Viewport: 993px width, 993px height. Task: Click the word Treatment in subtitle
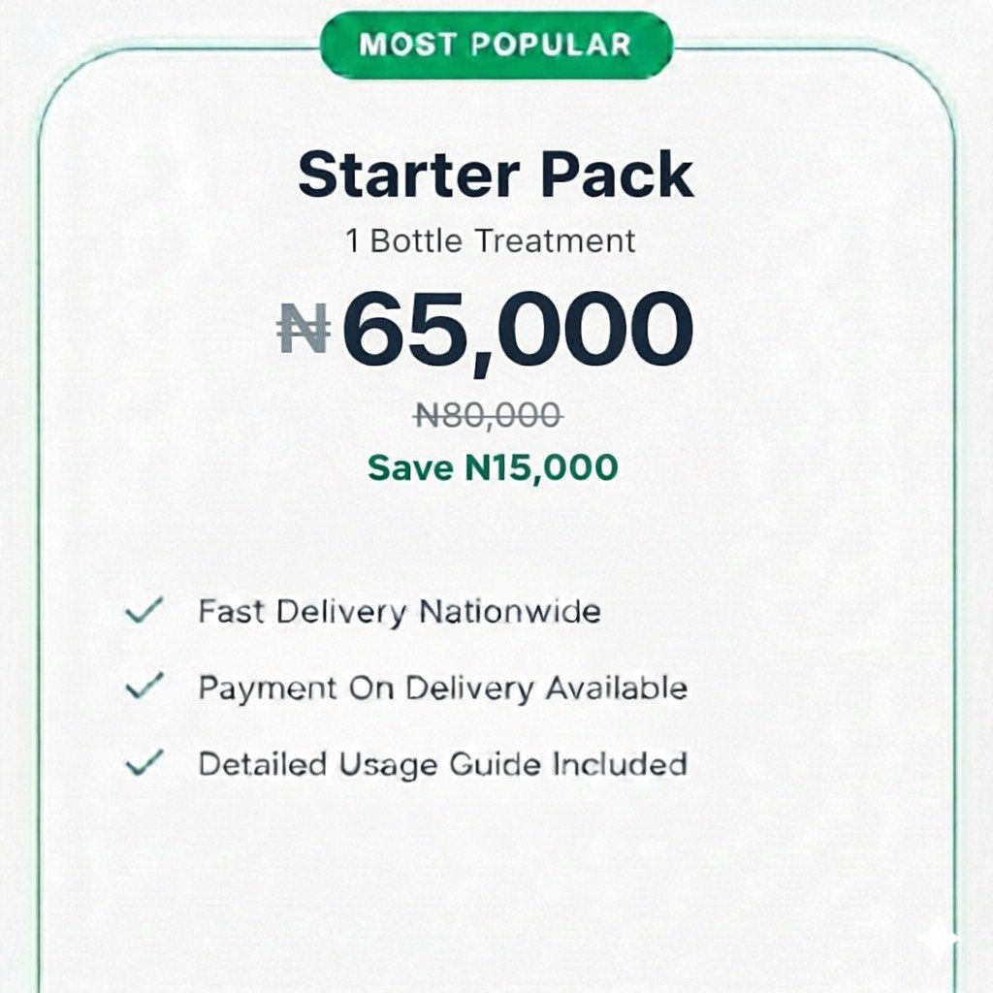555,240
